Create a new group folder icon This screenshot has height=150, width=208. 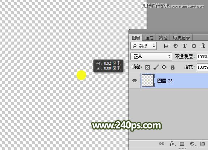[x=202, y=144]
